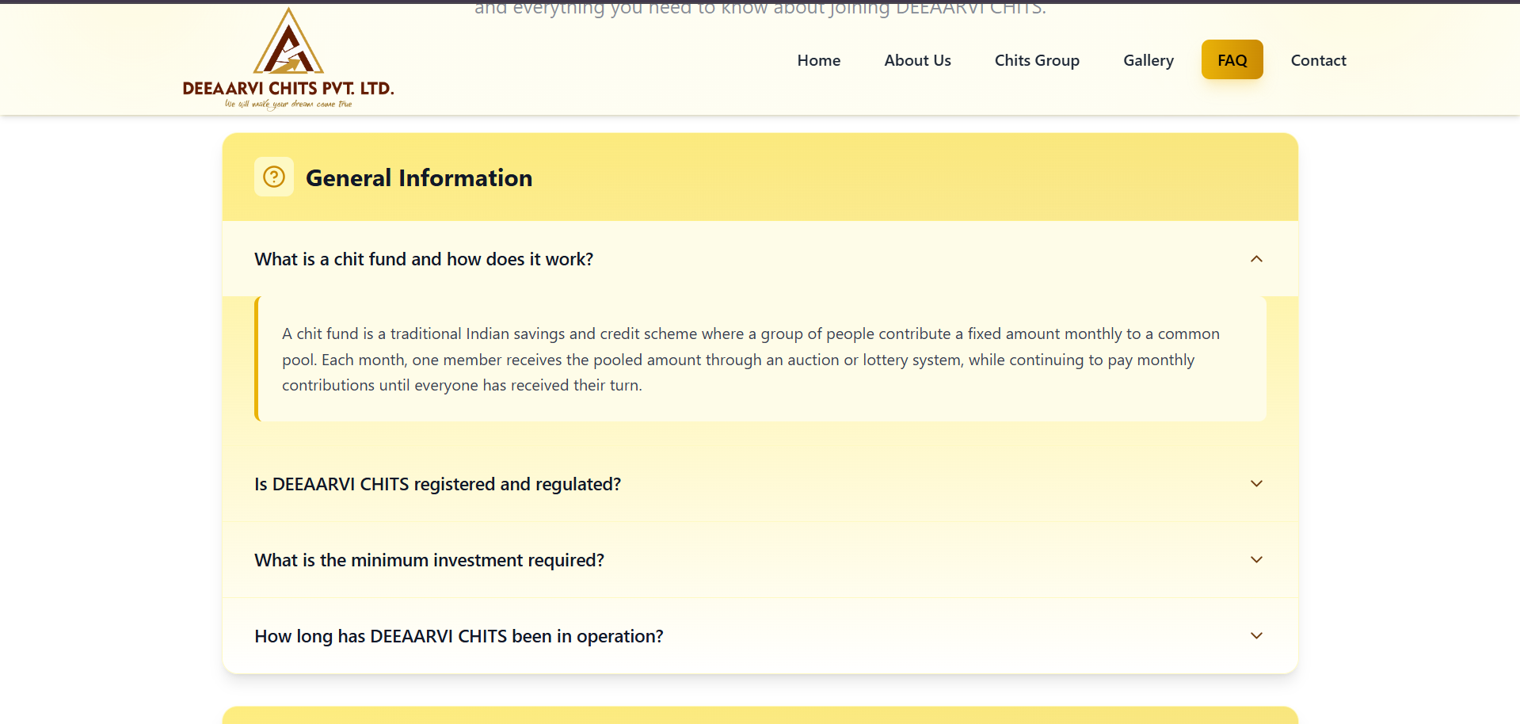Click the logo tagline under the company name
1520x724 pixels.
pyautogui.click(x=288, y=104)
